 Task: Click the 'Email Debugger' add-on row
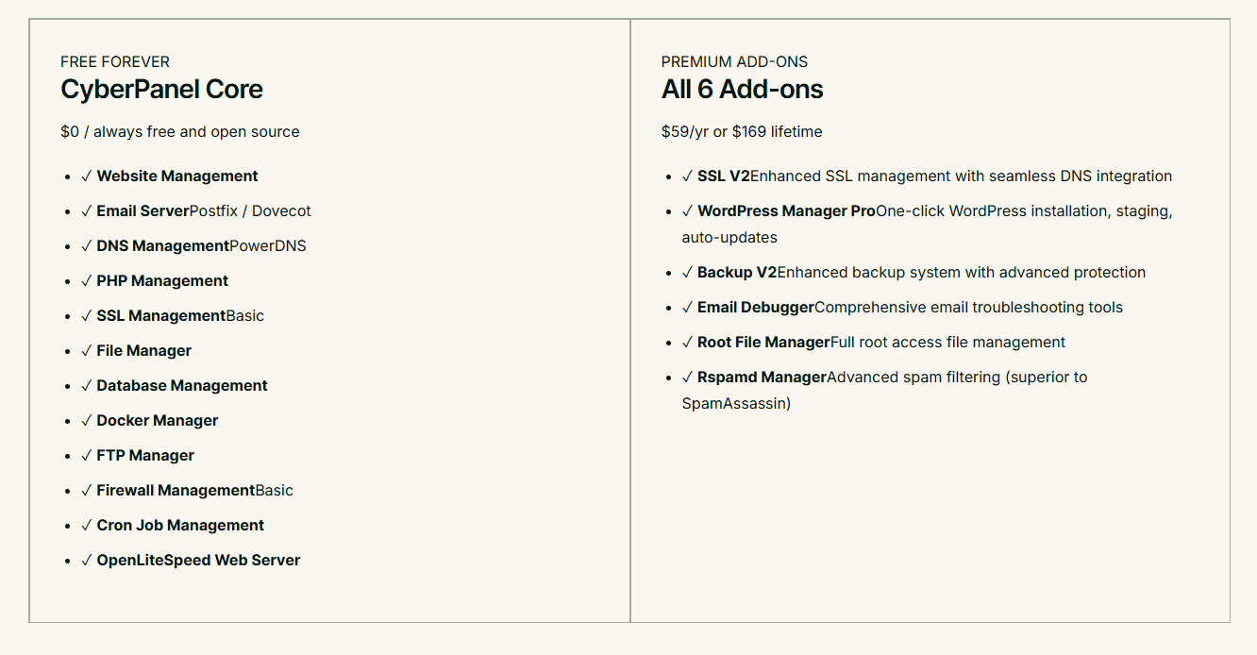tap(902, 308)
